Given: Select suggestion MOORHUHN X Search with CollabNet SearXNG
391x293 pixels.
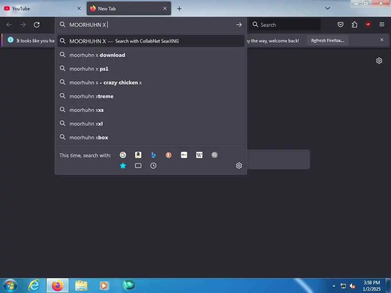Looking at the screenshot, I should [150, 41].
